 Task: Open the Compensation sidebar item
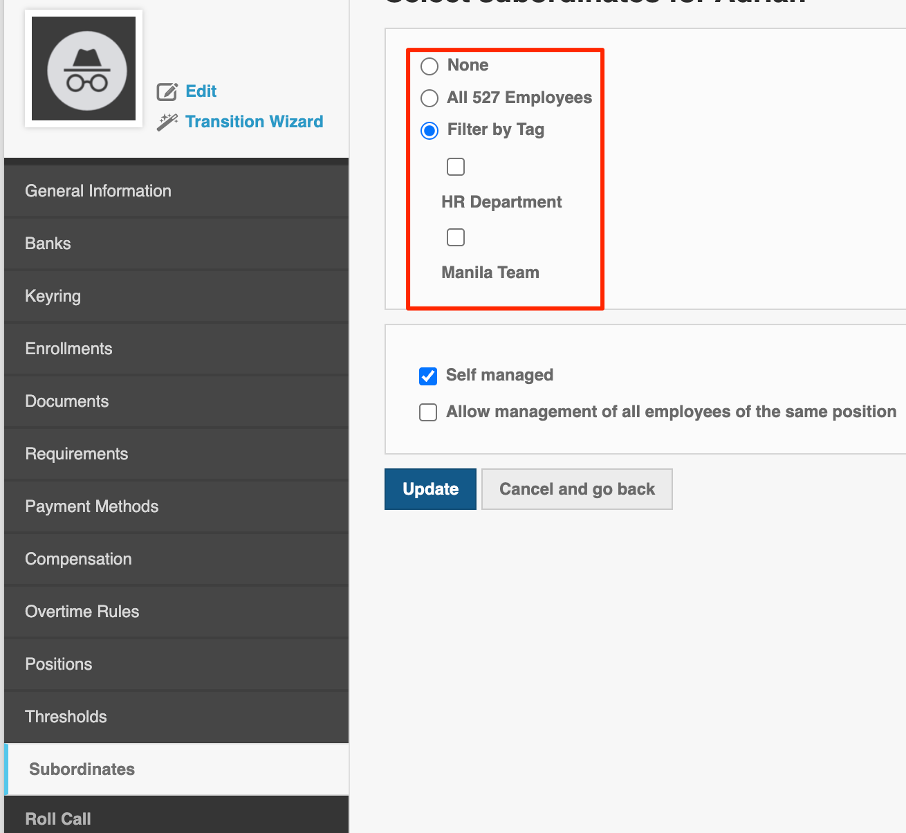click(x=78, y=559)
